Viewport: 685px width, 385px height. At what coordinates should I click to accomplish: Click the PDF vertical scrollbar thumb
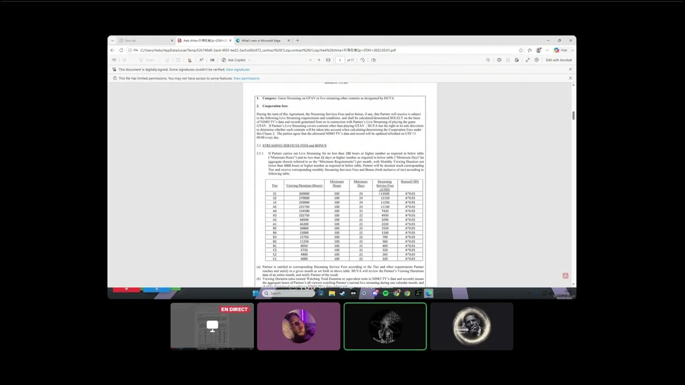[573, 115]
